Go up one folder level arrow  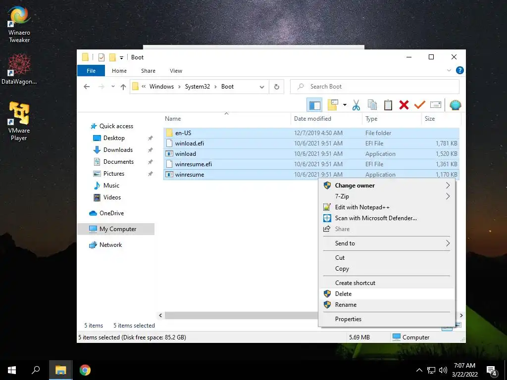[x=123, y=87]
